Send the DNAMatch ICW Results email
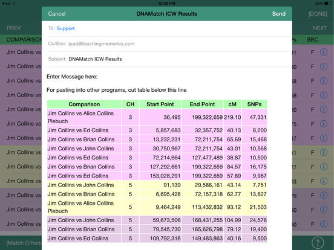 coord(278,14)
